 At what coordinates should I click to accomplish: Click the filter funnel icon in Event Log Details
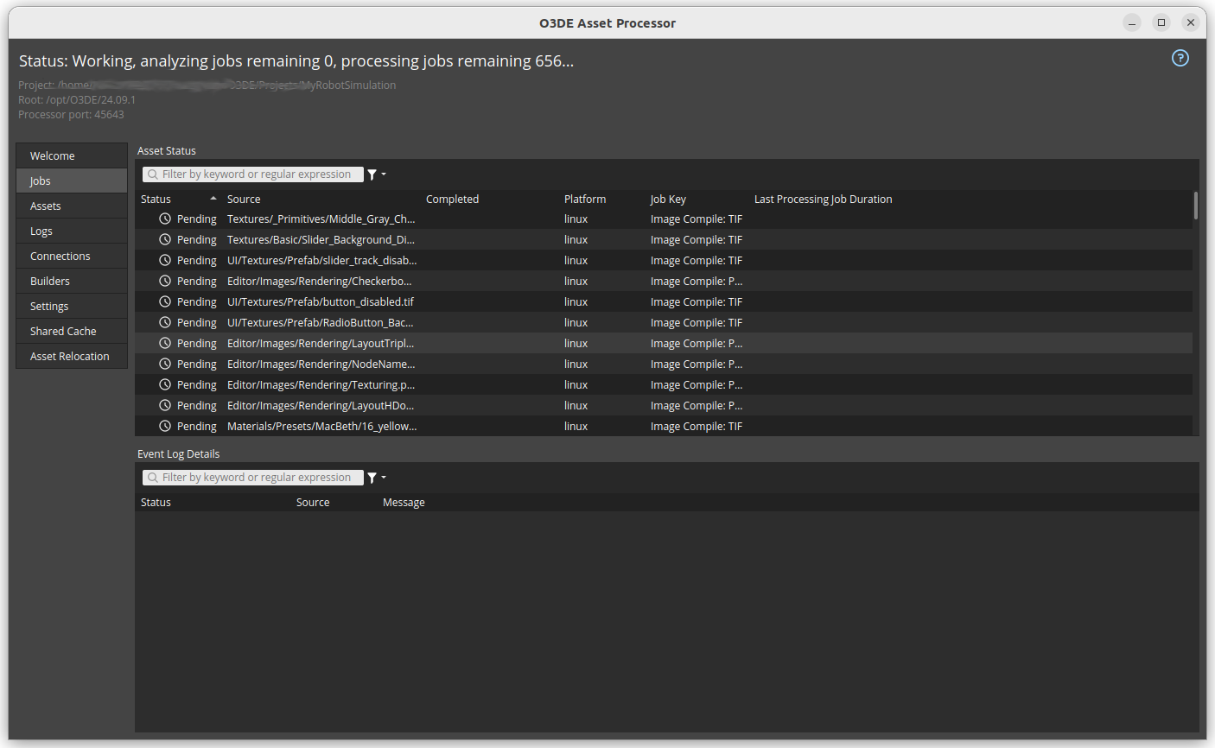click(372, 478)
